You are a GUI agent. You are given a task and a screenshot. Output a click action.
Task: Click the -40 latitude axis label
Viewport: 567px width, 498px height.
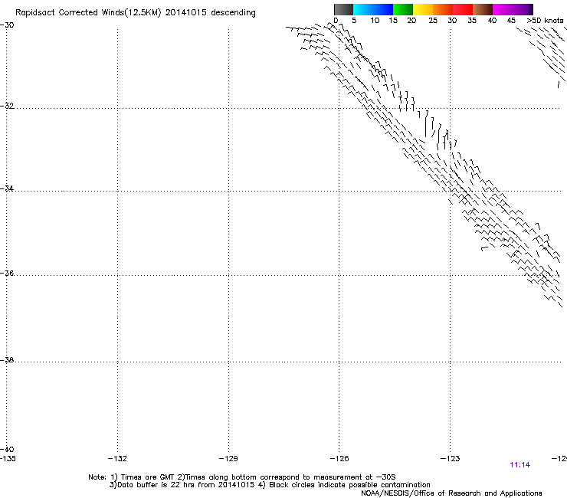7,449
